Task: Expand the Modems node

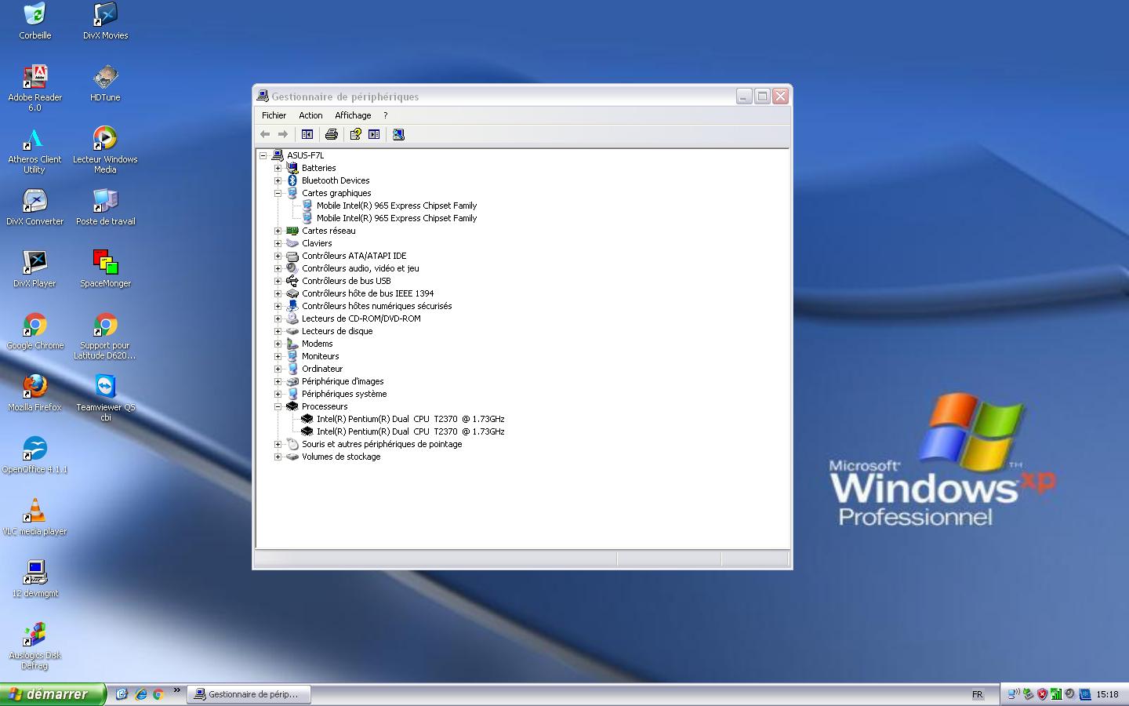Action: 278,344
